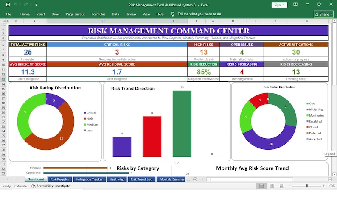Image resolution: width=337 pixels, height=201 pixels.
Task: Switch to the Mitigation Tracker sheet tab
Action: 90,179
